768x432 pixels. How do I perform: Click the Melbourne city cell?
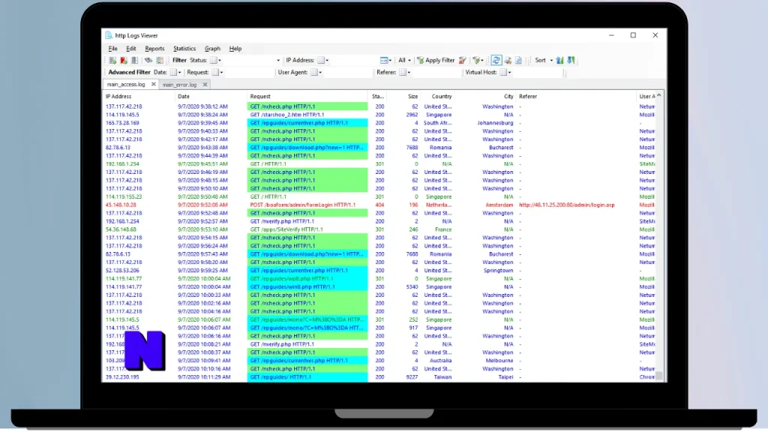pos(499,361)
